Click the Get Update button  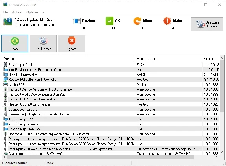coord(43,44)
